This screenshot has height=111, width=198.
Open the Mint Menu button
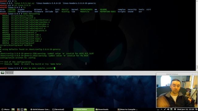click(5, 109)
